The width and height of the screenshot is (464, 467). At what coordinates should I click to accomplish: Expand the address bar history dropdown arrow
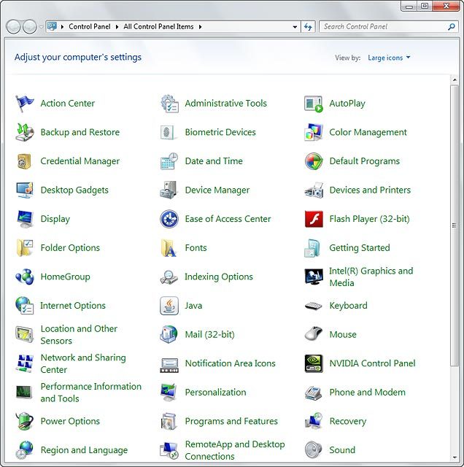[295, 27]
